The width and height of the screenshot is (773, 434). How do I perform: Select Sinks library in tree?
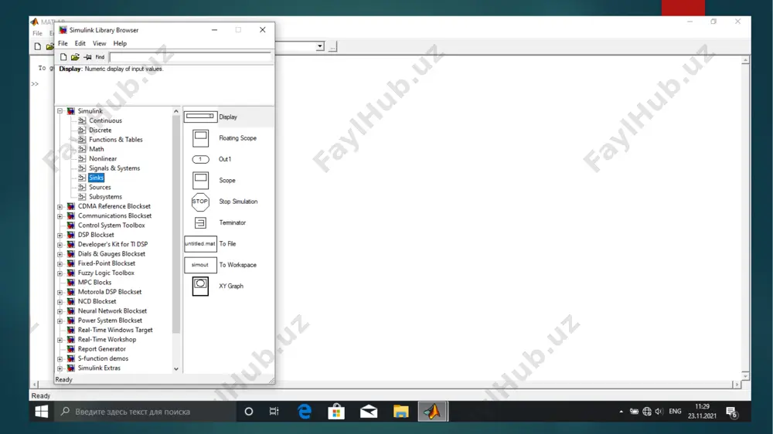(96, 178)
